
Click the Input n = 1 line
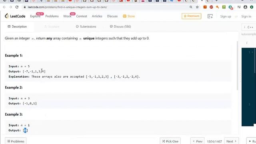pyautogui.click(x=19, y=125)
